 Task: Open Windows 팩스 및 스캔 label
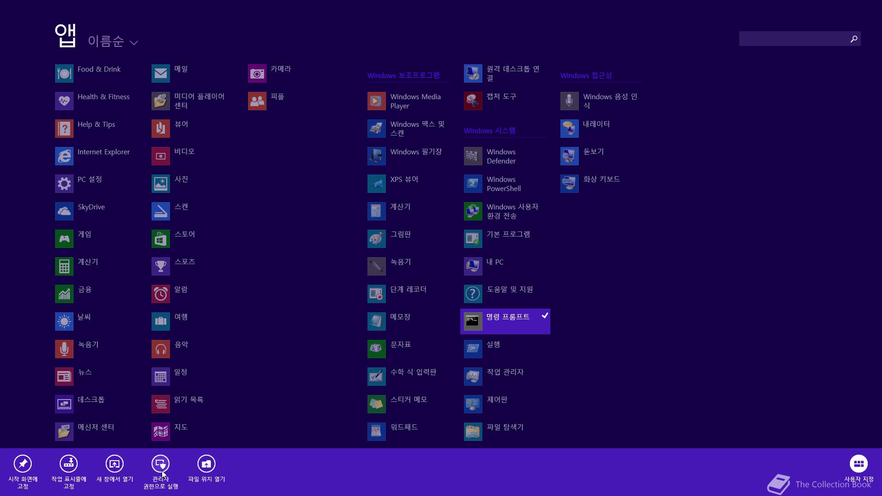(x=418, y=129)
